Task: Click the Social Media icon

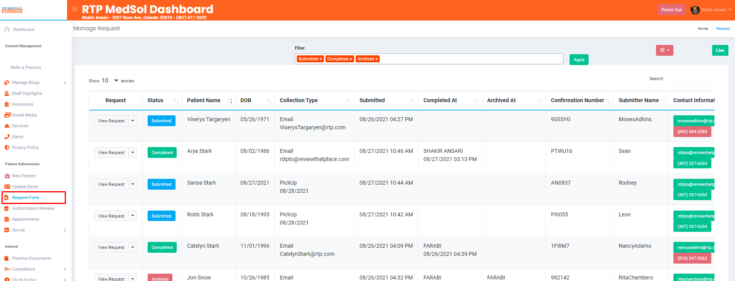Action: (x=7, y=115)
